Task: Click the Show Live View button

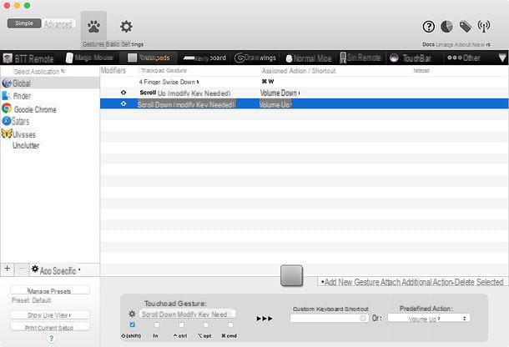Action: click(50, 314)
